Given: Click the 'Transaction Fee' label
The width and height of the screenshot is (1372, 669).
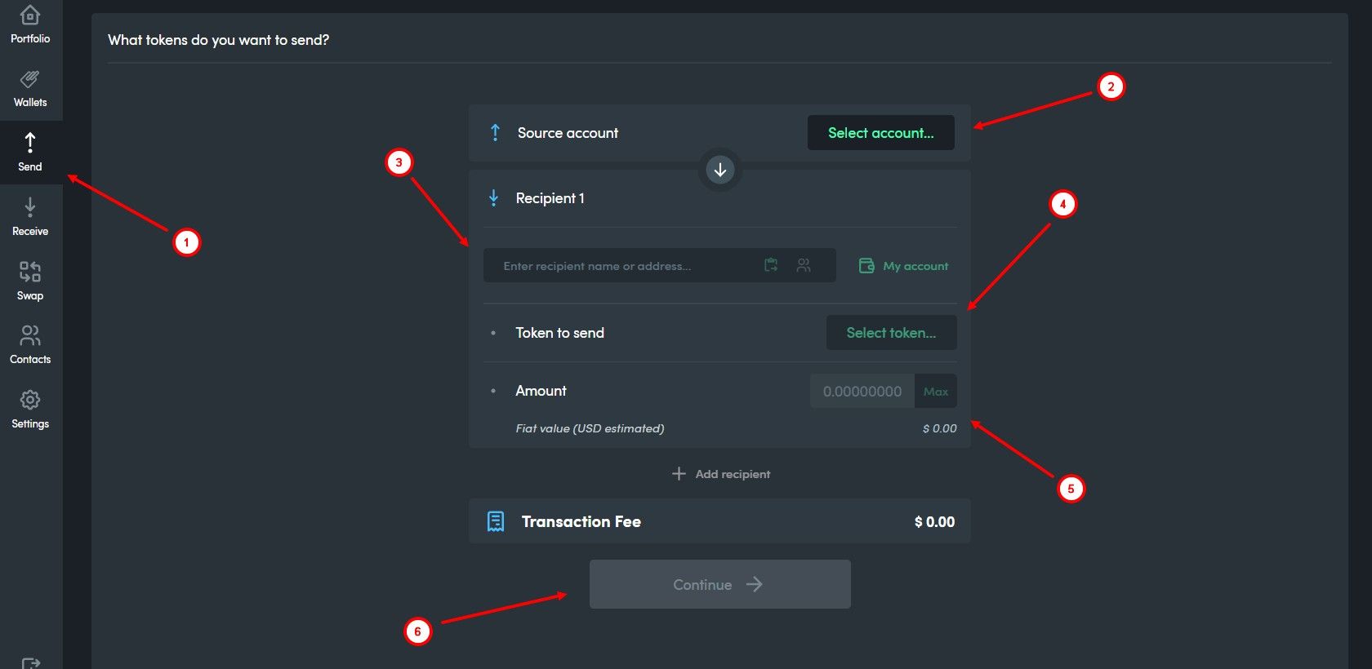Looking at the screenshot, I should coord(581,521).
